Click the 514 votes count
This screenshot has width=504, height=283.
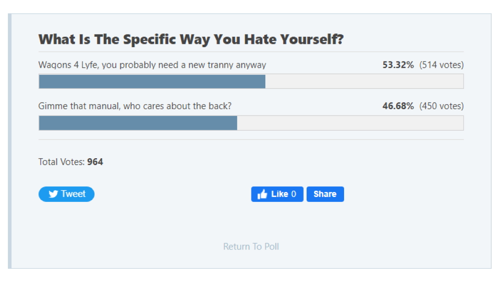coord(441,65)
